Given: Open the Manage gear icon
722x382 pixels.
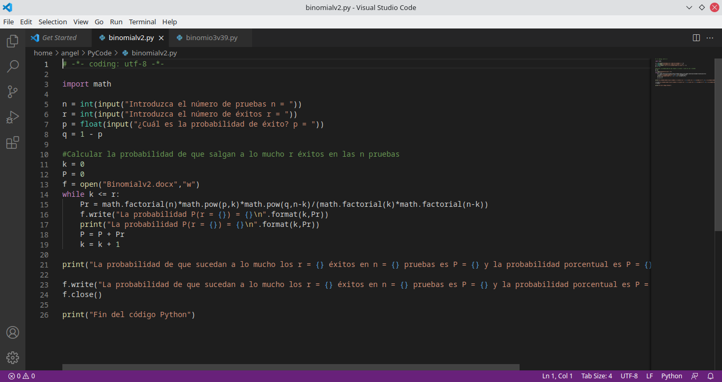Looking at the screenshot, I should pyautogui.click(x=13, y=358).
